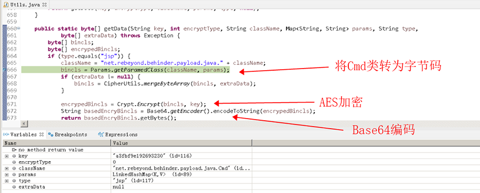Screen dimensions: 480x193
Task: Expand the className variable node
Action: point(6,168)
